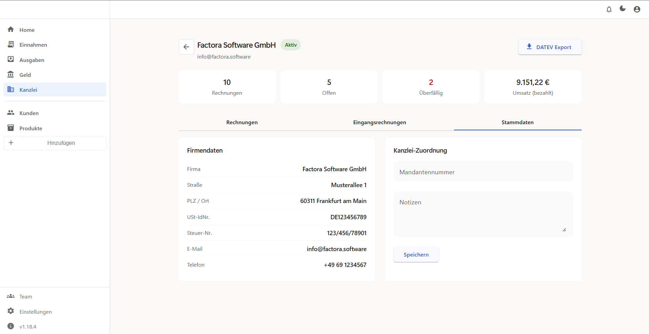Click the Team group icon
The image size is (649, 334).
(11, 296)
